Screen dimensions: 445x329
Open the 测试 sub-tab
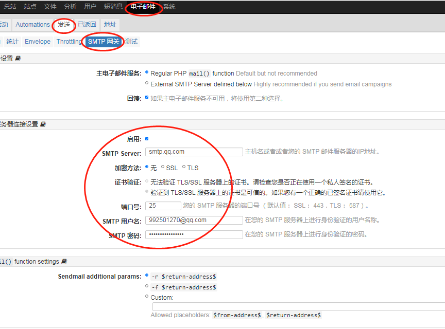(x=131, y=42)
